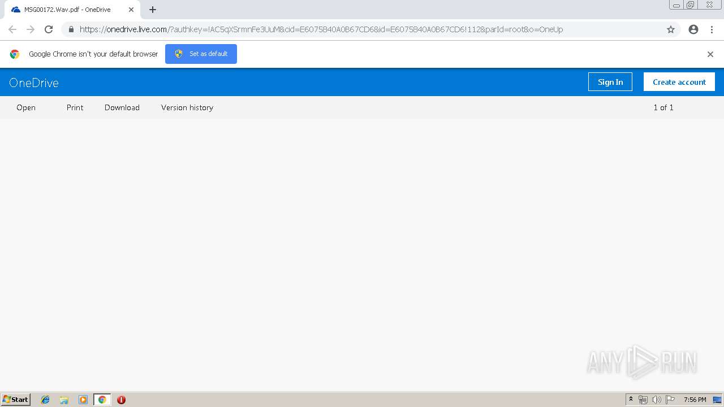Viewport: 724px width, 407px height.
Task: Click the Show desktop tray button
Action: [x=717, y=400]
